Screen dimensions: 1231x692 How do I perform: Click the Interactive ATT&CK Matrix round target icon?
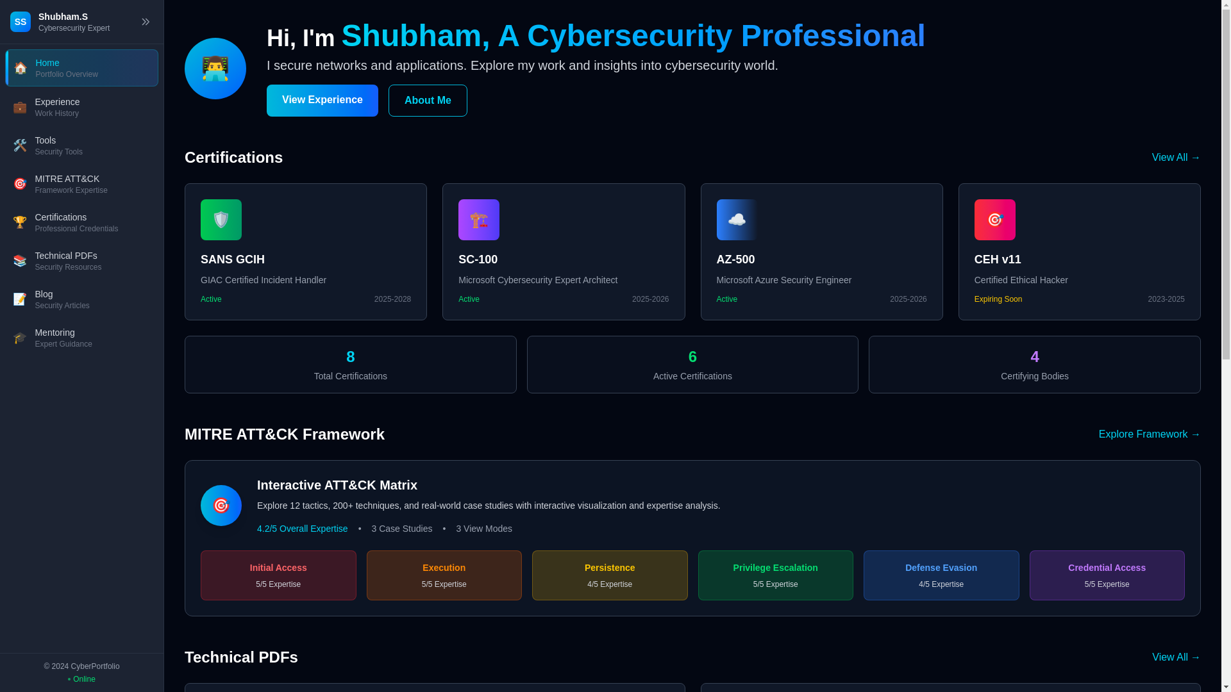tap(221, 506)
